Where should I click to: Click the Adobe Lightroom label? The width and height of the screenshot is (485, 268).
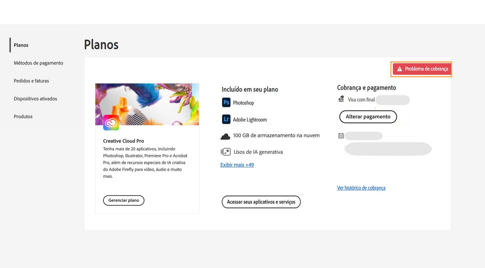(250, 120)
